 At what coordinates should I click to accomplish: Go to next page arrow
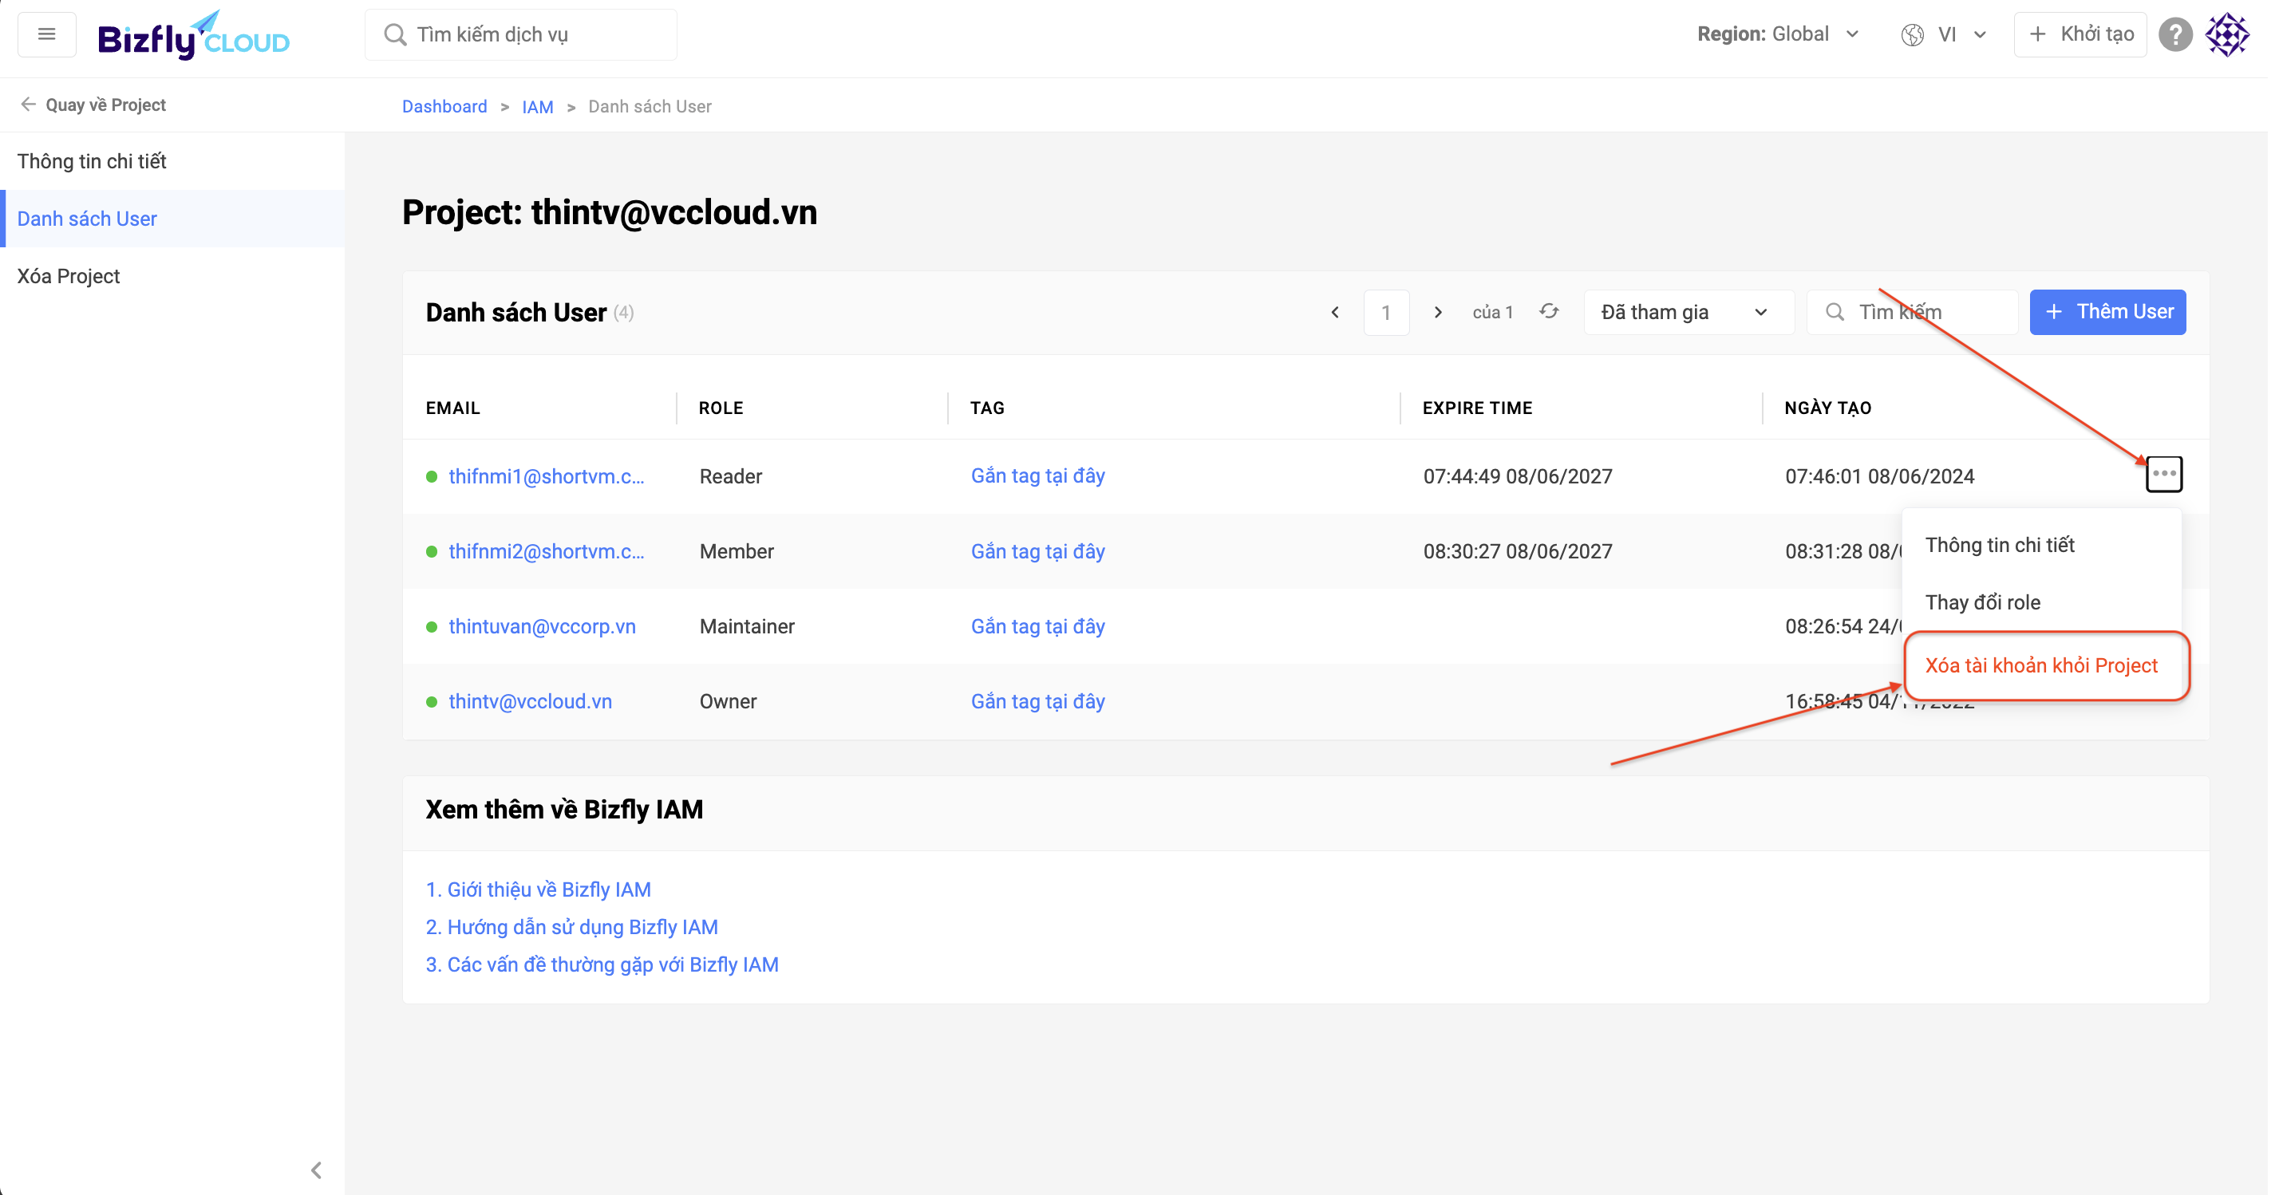click(x=1438, y=312)
